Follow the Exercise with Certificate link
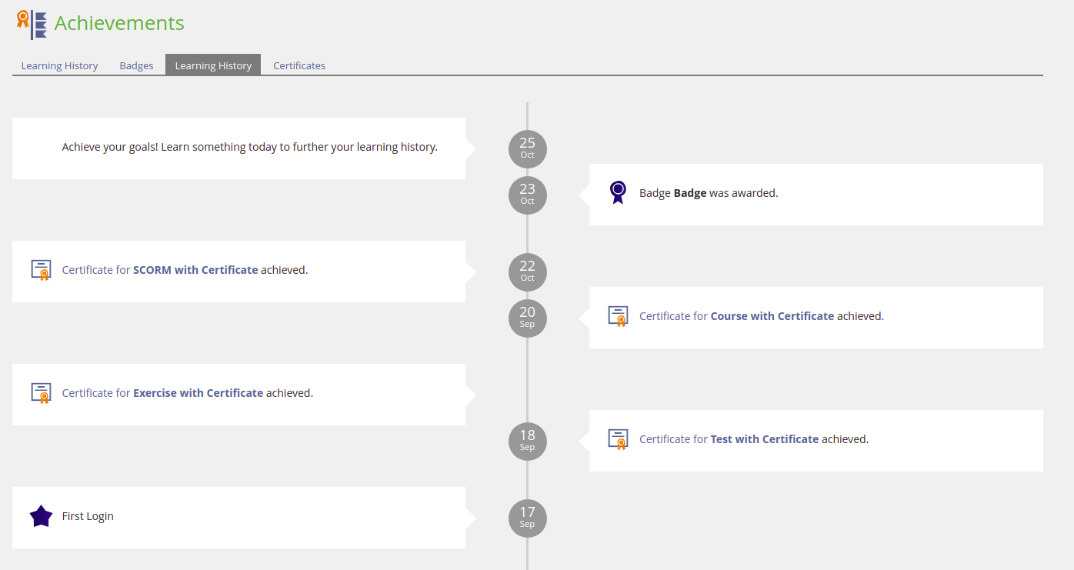Viewport: 1074px width, 570px height. pyautogui.click(x=198, y=393)
